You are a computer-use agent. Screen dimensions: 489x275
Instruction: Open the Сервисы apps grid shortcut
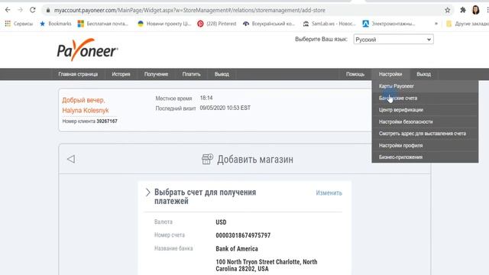18,24
